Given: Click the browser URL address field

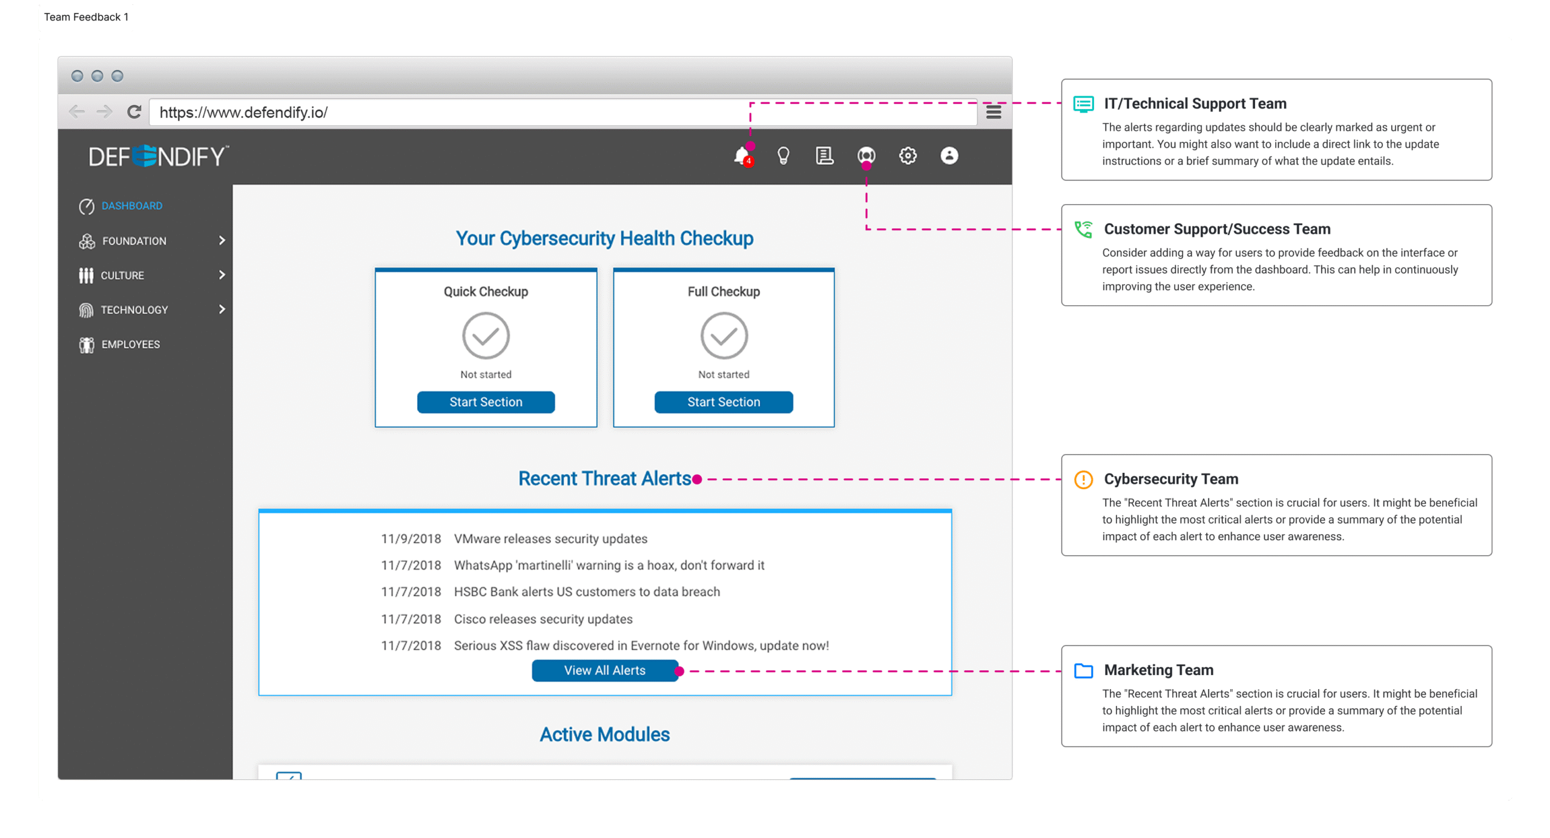Looking at the screenshot, I should [x=563, y=112].
